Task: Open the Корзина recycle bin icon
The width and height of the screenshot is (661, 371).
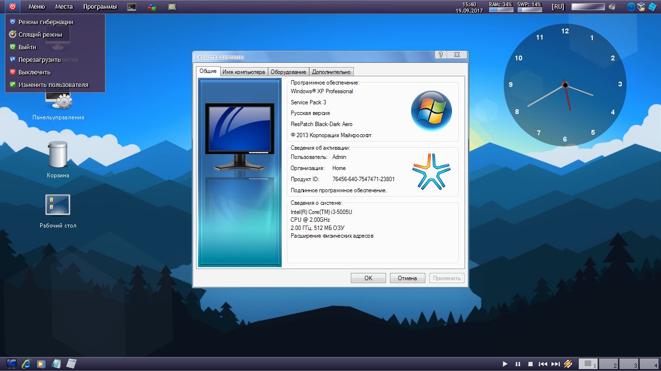Action: tap(58, 156)
